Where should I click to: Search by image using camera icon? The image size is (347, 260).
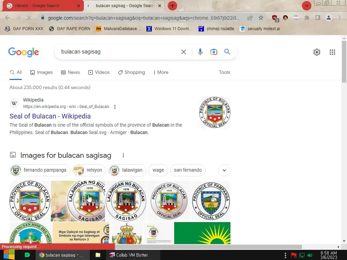pyautogui.click(x=213, y=52)
